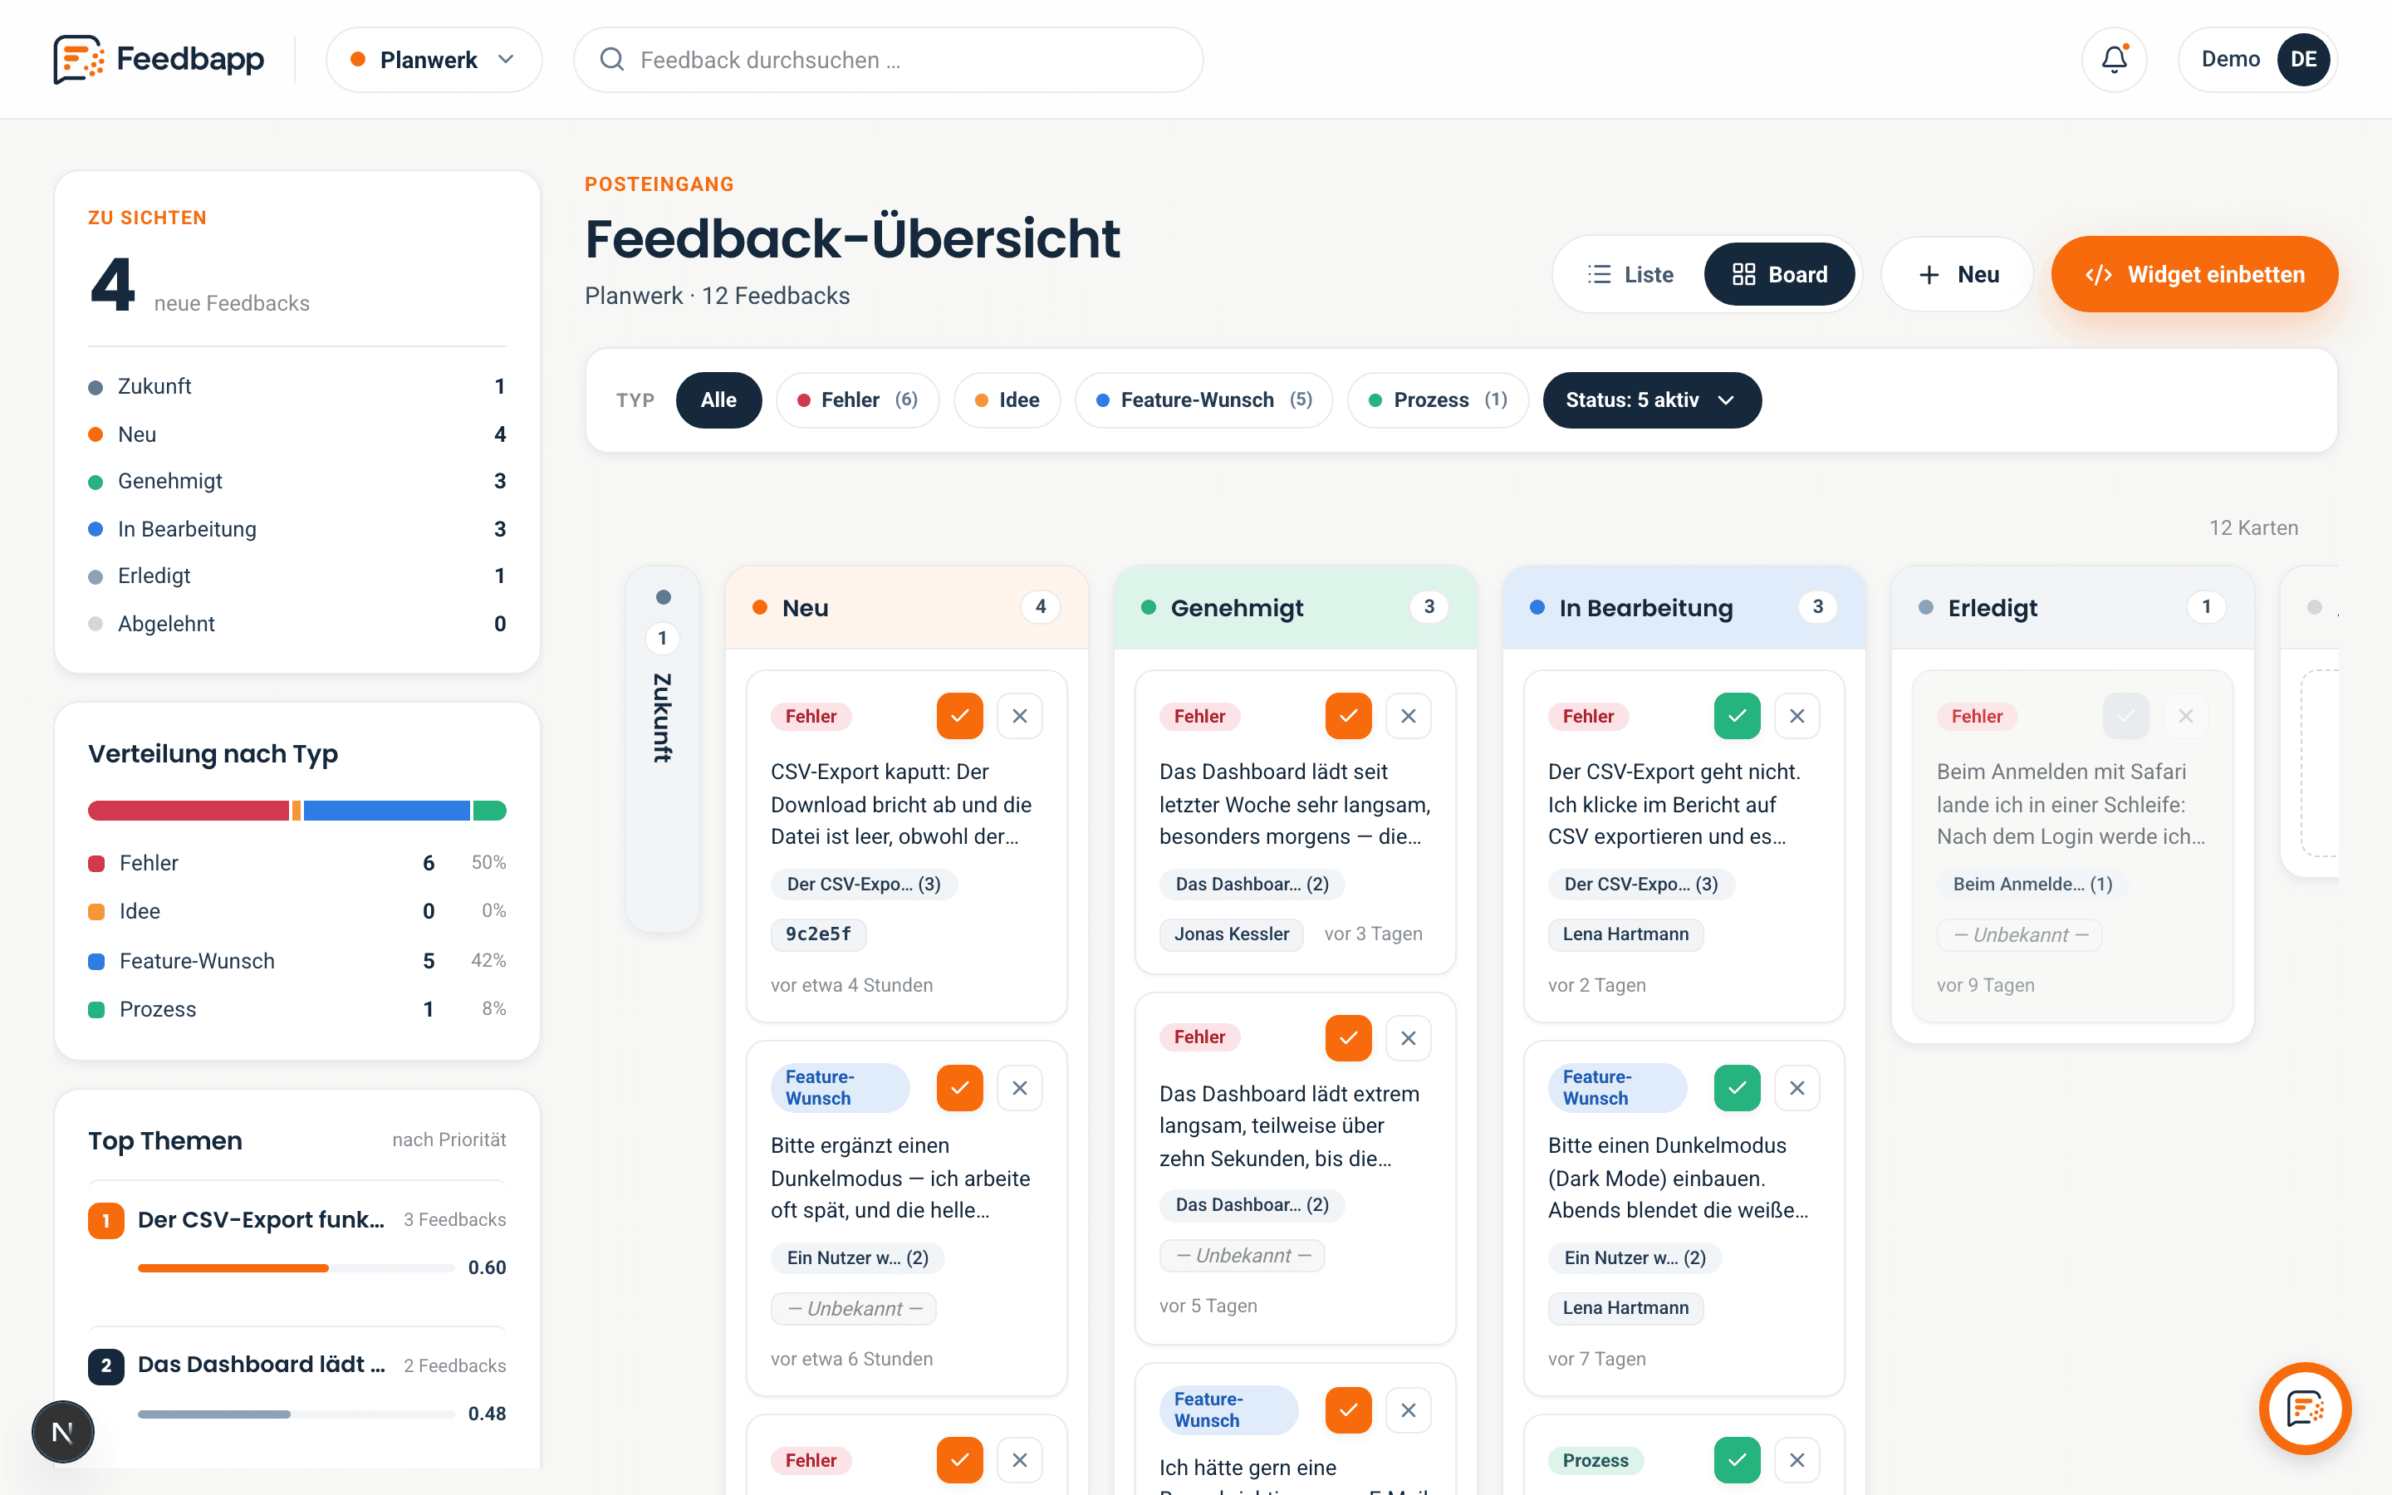
Task: Click red Fehler segment of distribution bar
Action: pos(188,811)
